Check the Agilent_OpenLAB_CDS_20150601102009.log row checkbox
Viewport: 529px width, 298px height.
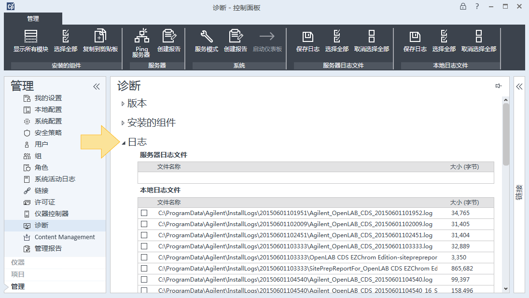(144, 224)
